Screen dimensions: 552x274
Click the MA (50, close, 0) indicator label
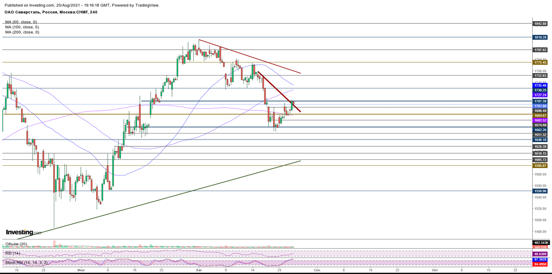pos(21,22)
